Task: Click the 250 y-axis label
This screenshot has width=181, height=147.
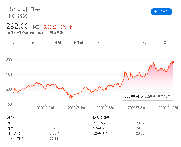Action: click(9, 75)
